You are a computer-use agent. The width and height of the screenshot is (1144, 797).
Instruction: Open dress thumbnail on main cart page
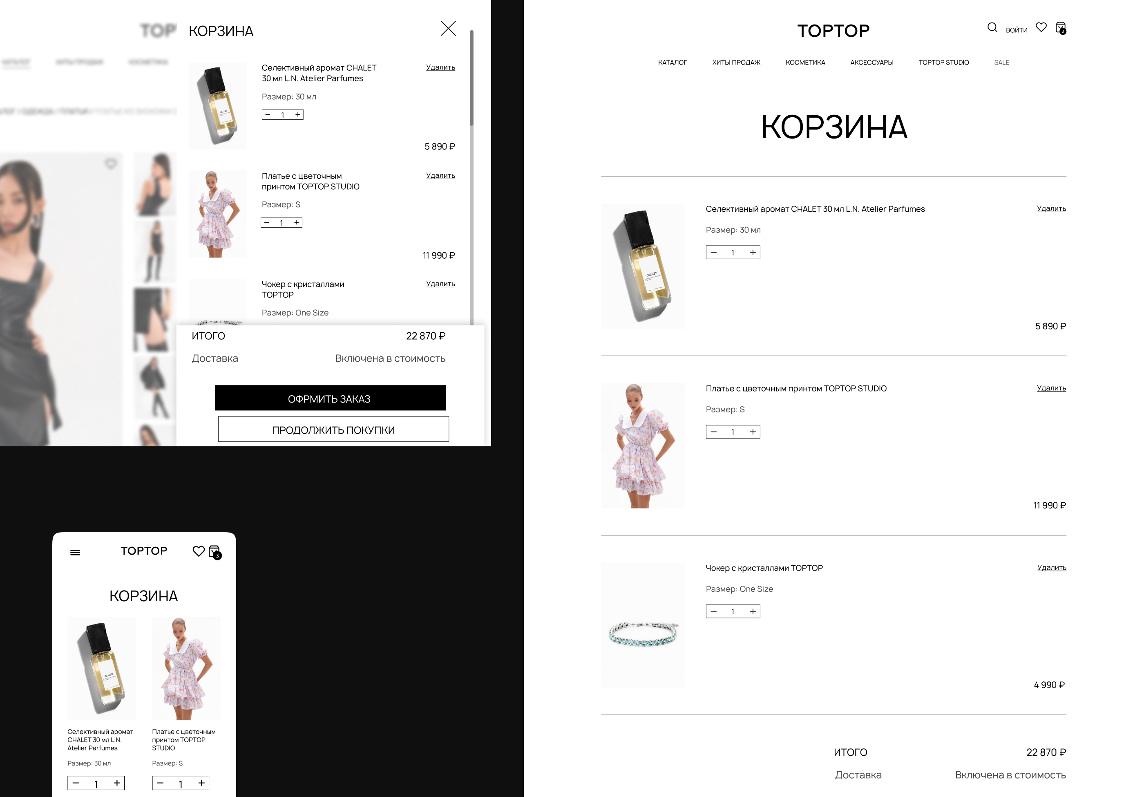pos(642,446)
